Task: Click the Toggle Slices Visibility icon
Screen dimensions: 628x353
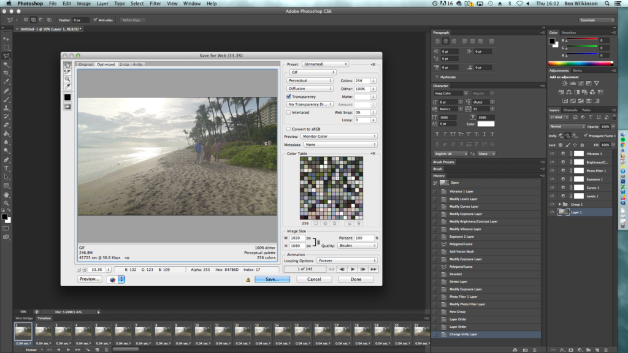Action: (67, 107)
